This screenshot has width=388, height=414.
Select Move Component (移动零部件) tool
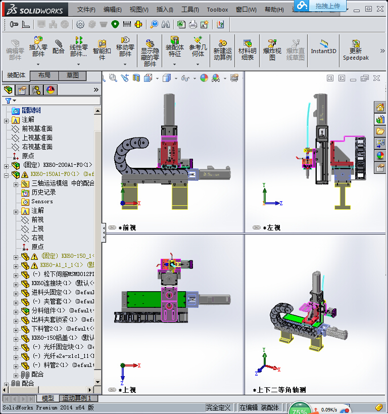click(125, 47)
